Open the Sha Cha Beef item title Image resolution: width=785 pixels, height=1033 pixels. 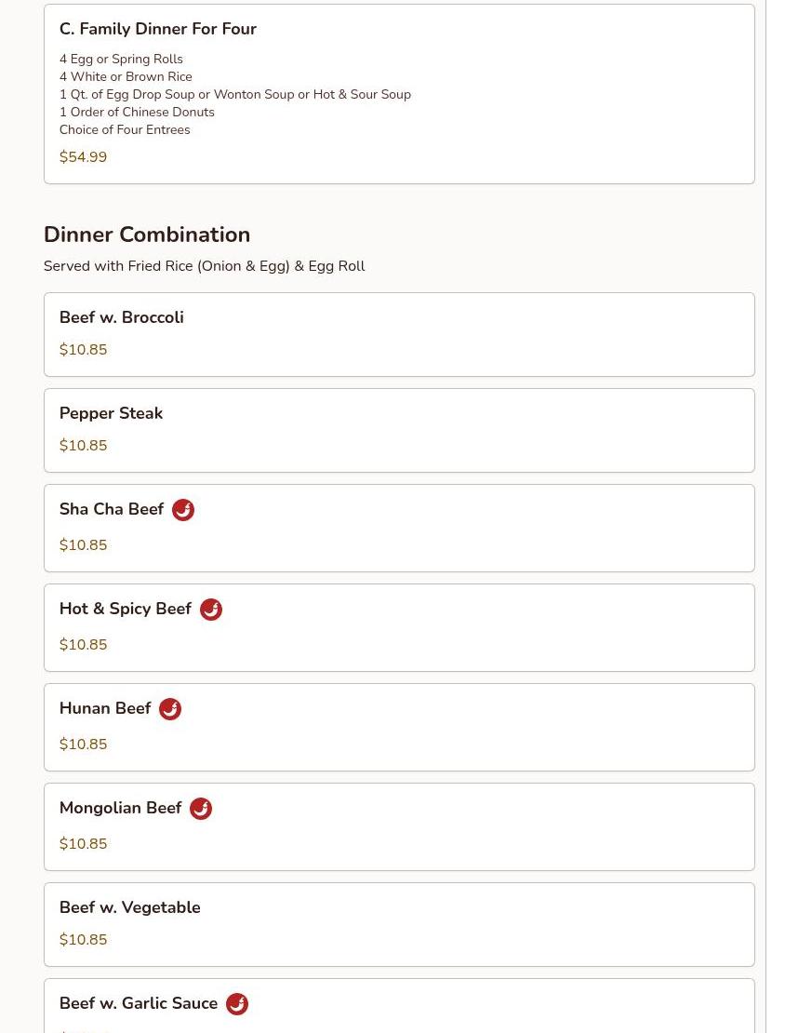112,509
